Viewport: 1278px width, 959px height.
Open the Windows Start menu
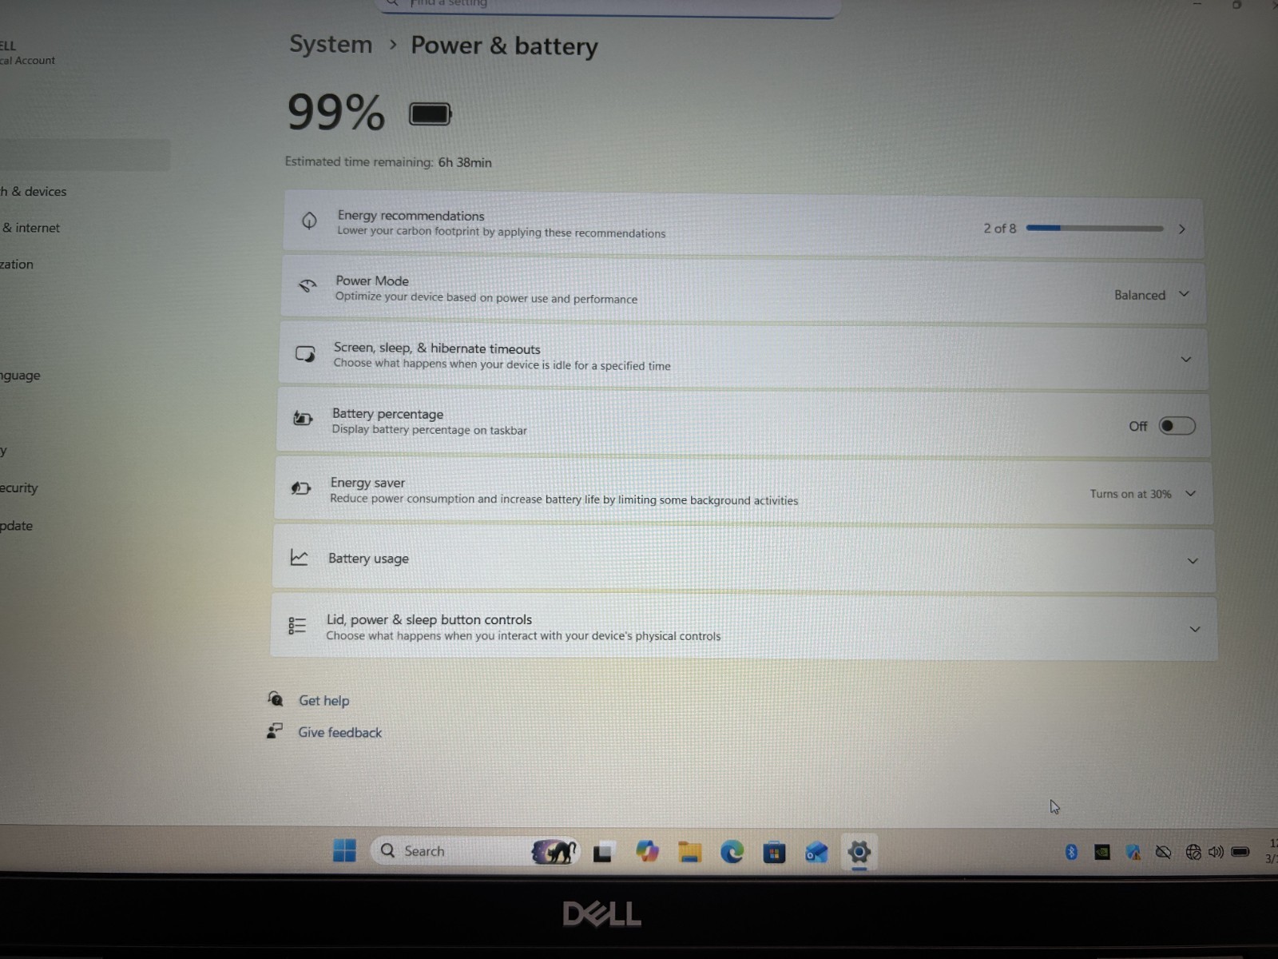click(x=344, y=851)
